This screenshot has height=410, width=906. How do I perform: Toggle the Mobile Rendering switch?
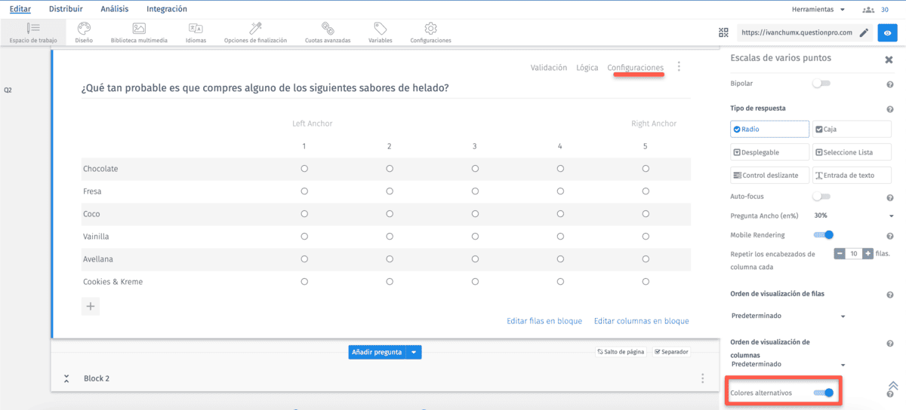(x=824, y=235)
